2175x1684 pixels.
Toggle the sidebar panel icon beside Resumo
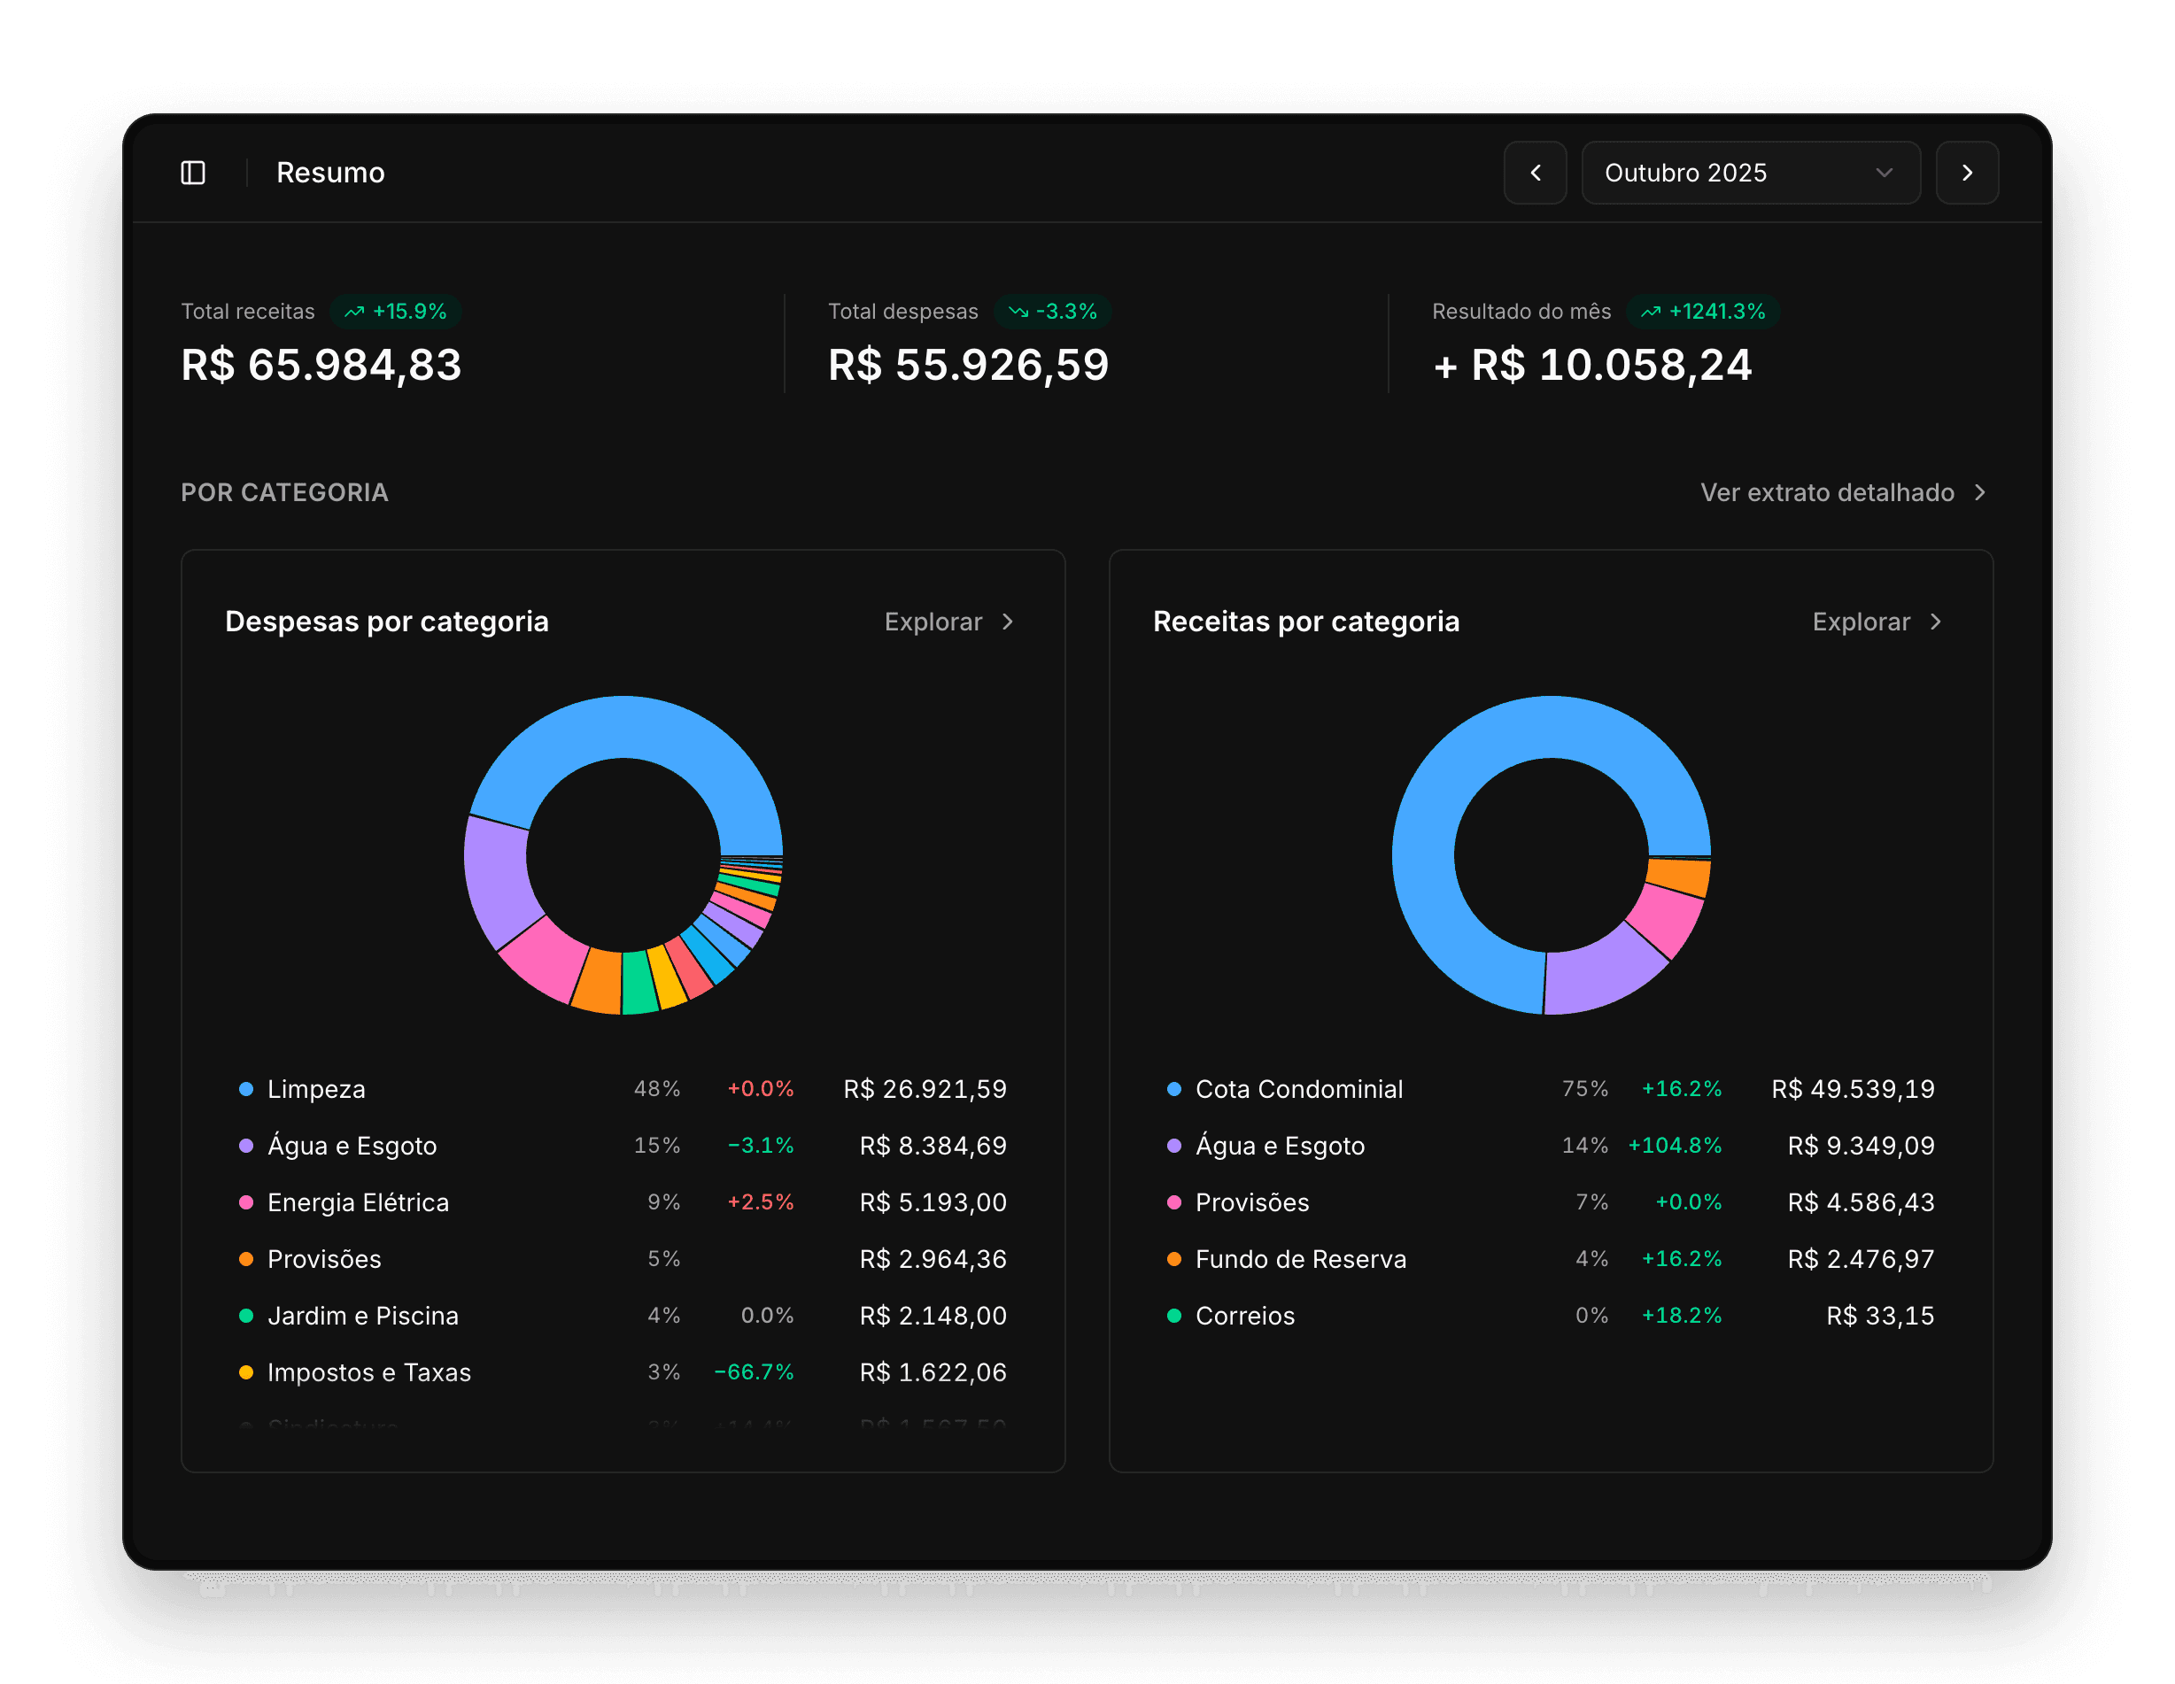coord(195,173)
